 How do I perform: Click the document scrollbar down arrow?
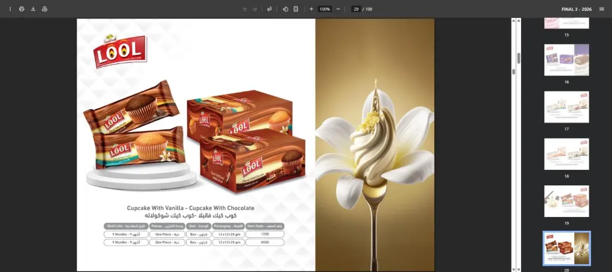pos(514,269)
